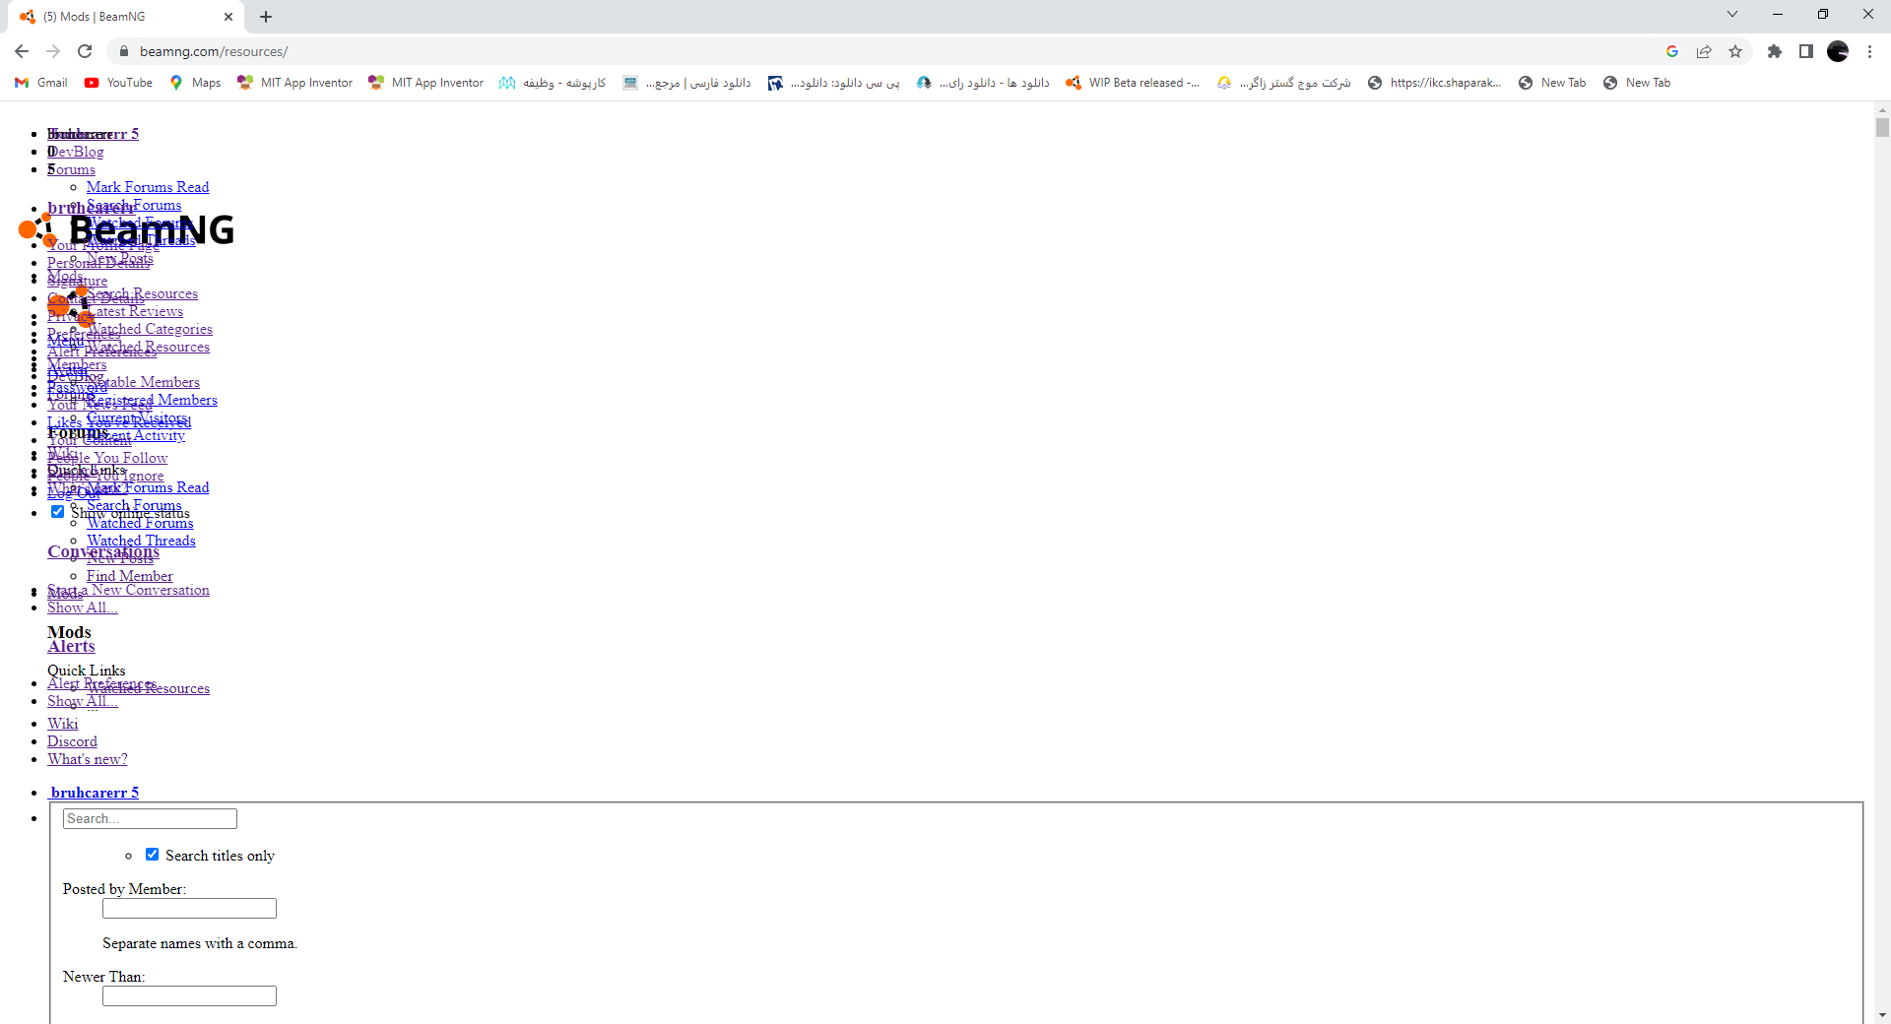Open the lower Watched Threads link

click(141, 541)
